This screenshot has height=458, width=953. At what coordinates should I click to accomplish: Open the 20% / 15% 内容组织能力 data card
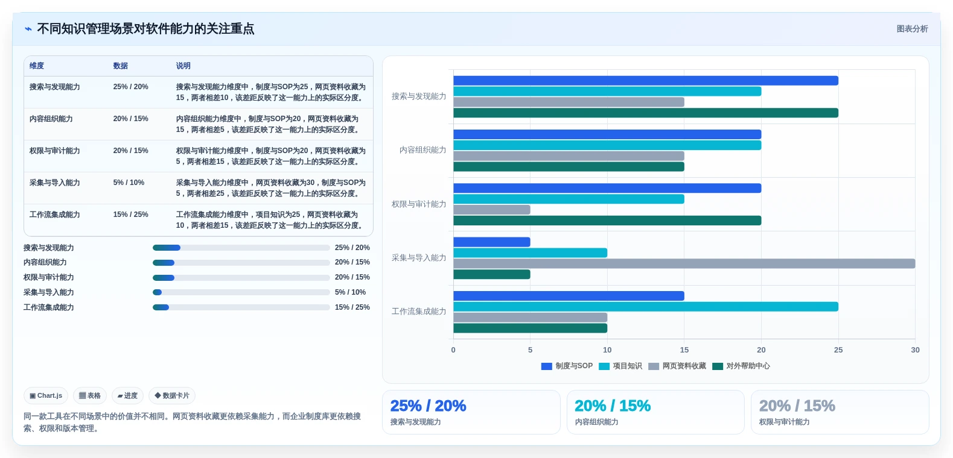click(655, 412)
